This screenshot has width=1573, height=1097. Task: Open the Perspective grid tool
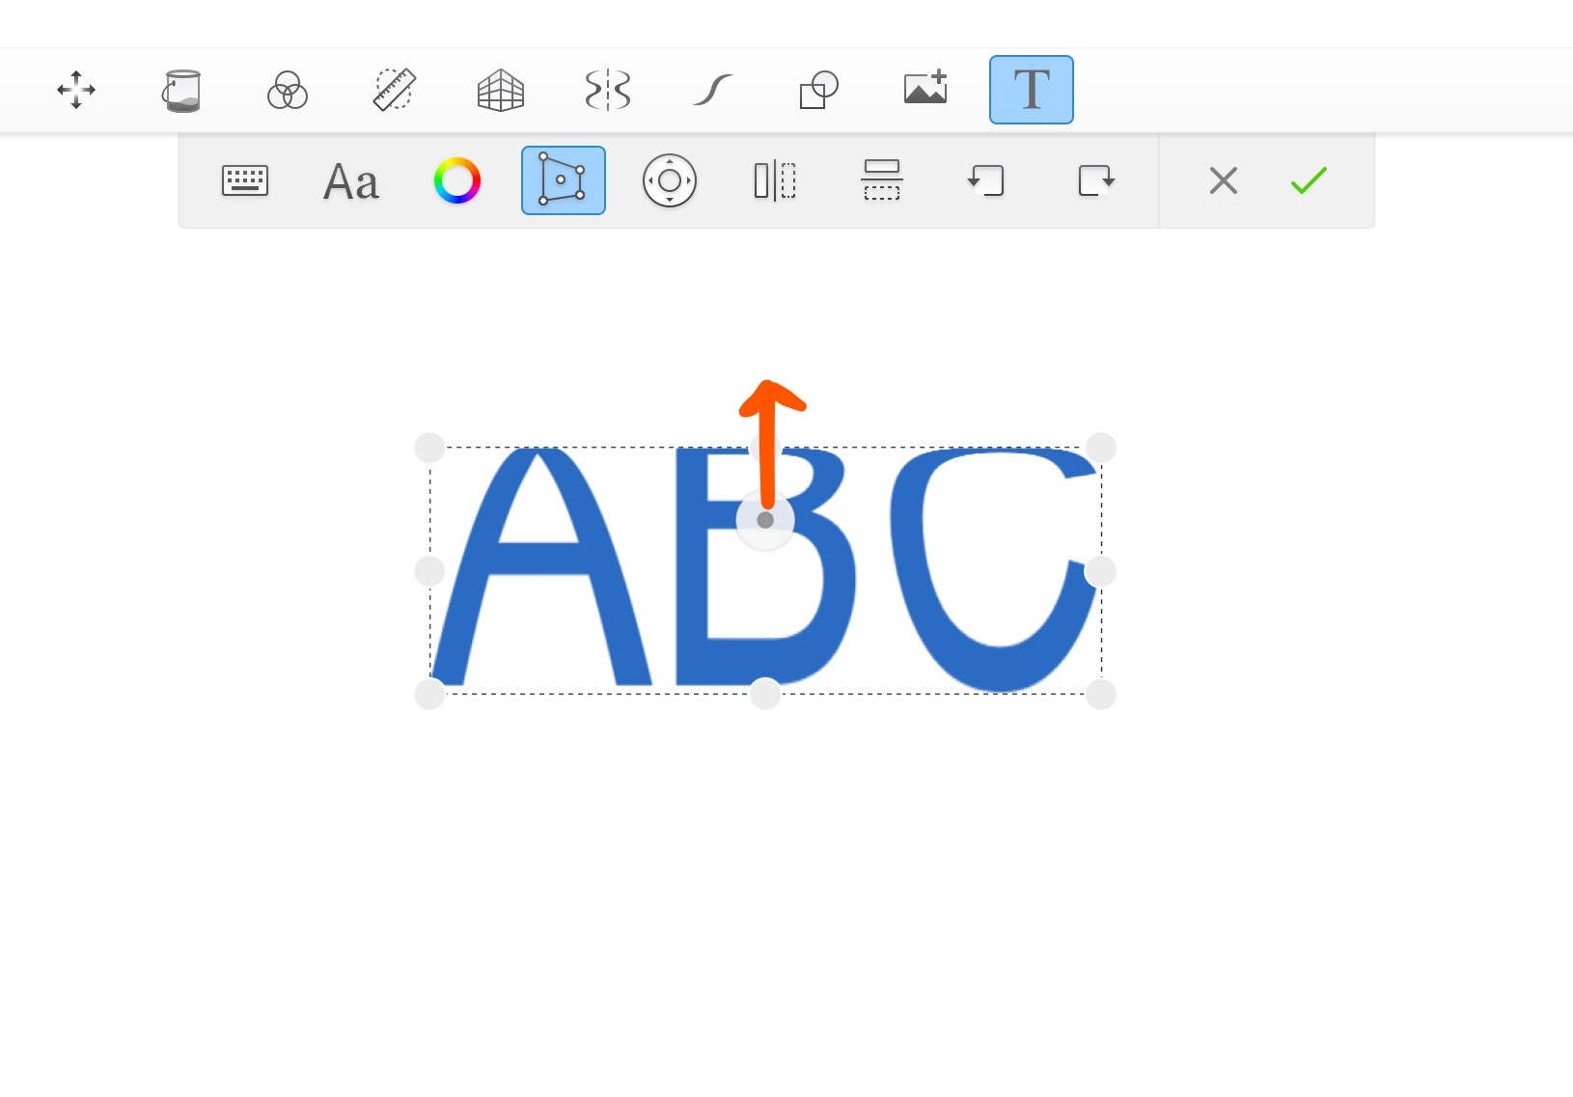click(501, 91)
